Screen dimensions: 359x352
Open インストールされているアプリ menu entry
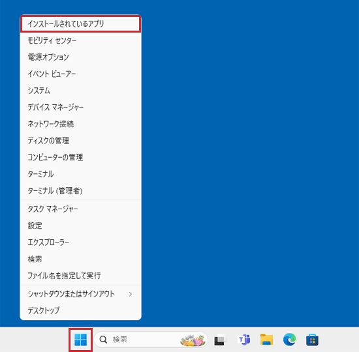(80, 23)
